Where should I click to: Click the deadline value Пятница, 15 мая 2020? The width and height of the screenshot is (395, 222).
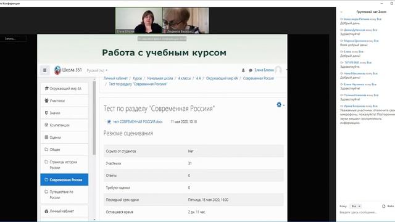[x=208, y=200]
